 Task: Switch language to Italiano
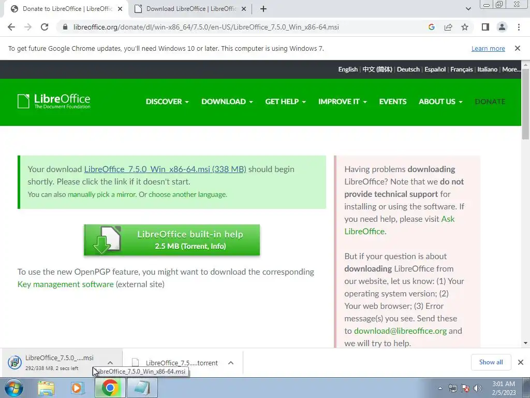487,69
